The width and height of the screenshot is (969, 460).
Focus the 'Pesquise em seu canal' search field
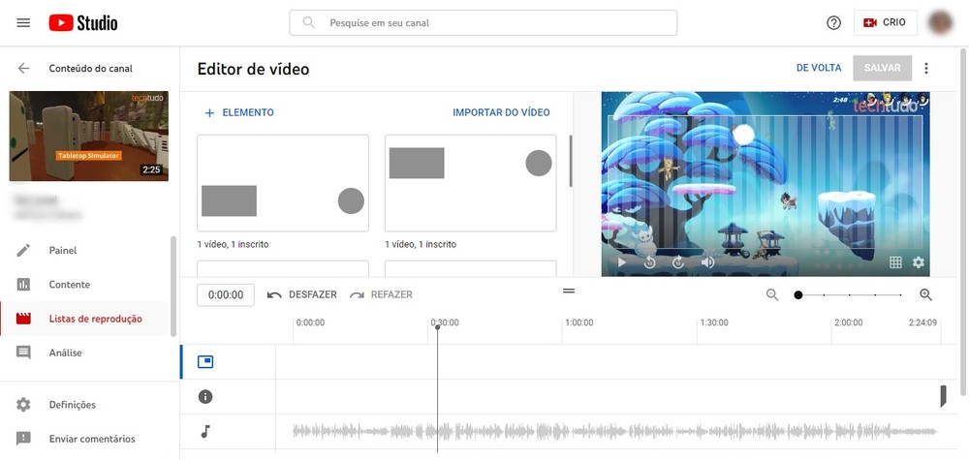point(484,23)
